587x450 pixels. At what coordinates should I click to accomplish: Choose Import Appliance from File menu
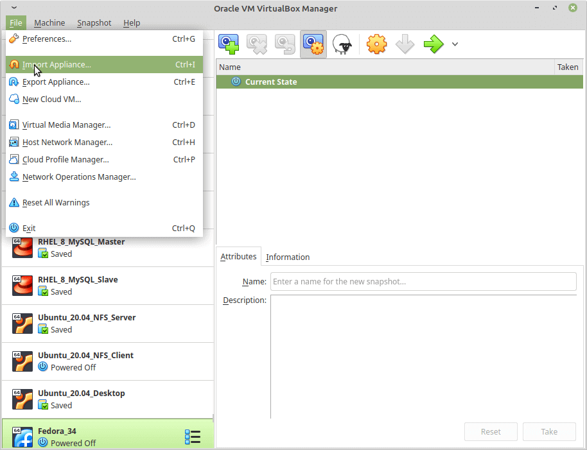click(x=104, y=64)
